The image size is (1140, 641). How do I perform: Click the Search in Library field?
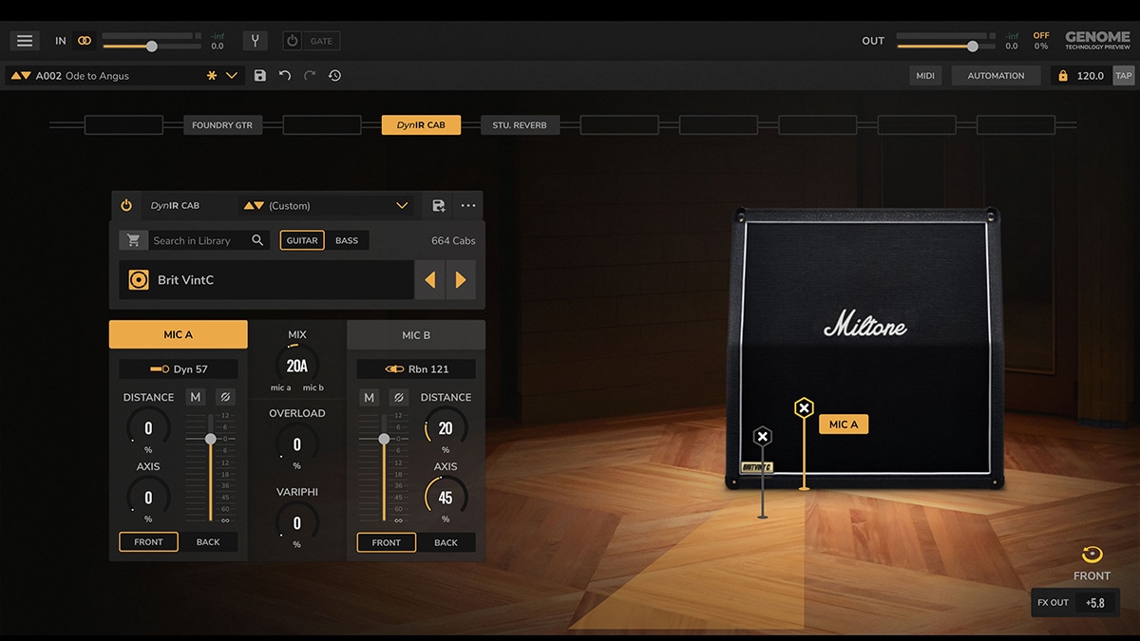click(x=199, y=240)
